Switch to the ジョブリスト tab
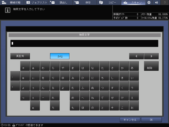 (36, 2)
